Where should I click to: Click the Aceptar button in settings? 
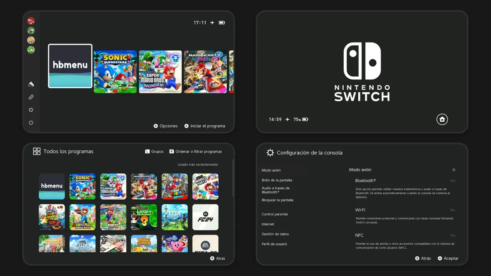click(448, 258)
